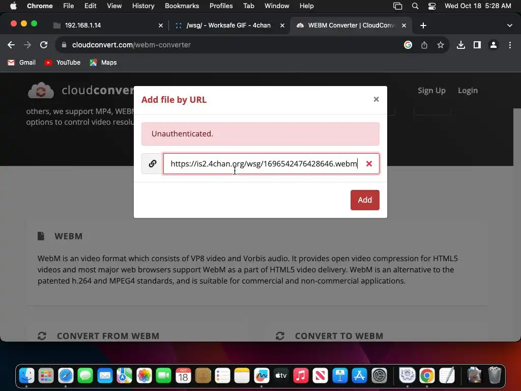The height and width of the screenshot is (391, 521).
Task: Open the File menu
Action: tap(69, 6)
